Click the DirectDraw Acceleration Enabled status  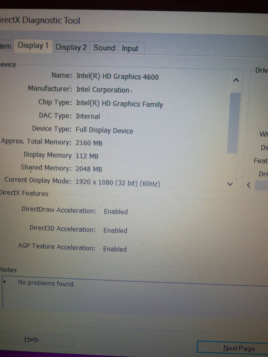point(116,212)
